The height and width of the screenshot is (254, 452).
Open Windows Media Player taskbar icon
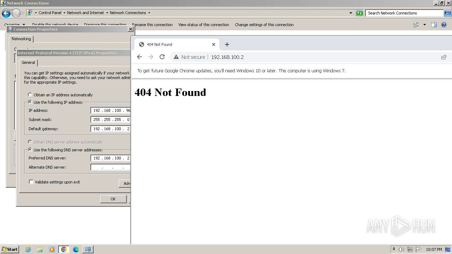52,249
